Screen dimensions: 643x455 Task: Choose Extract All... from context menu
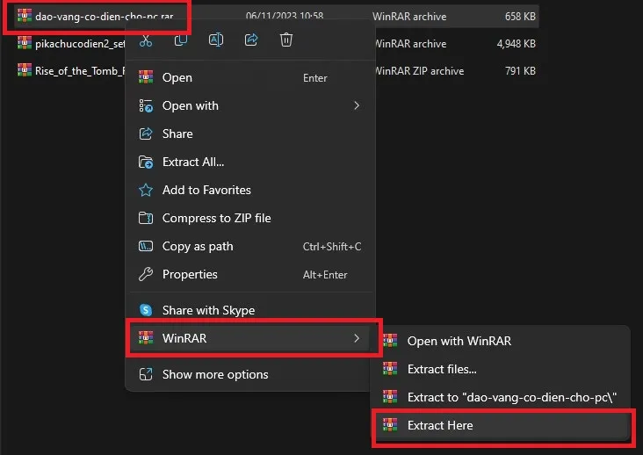250,162
